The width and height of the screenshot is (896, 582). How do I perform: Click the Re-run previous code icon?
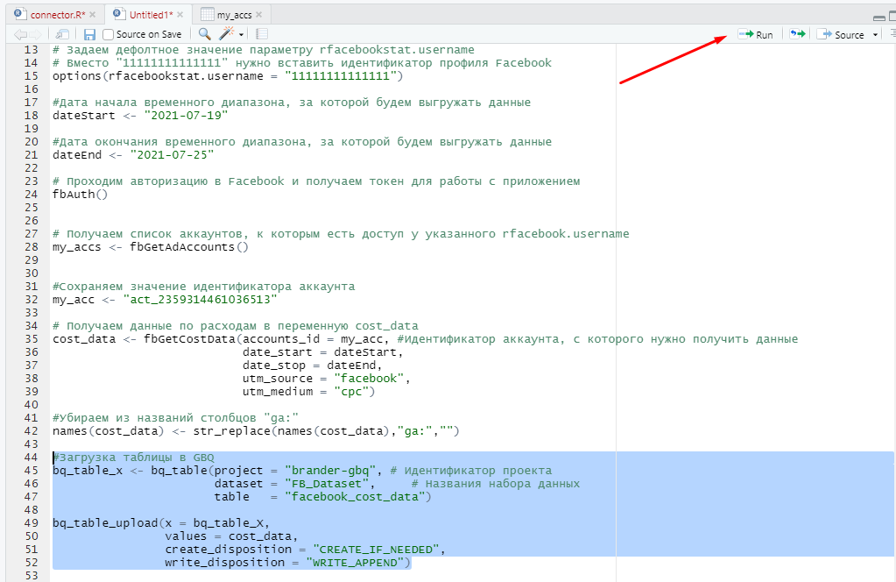click(797, 34)
